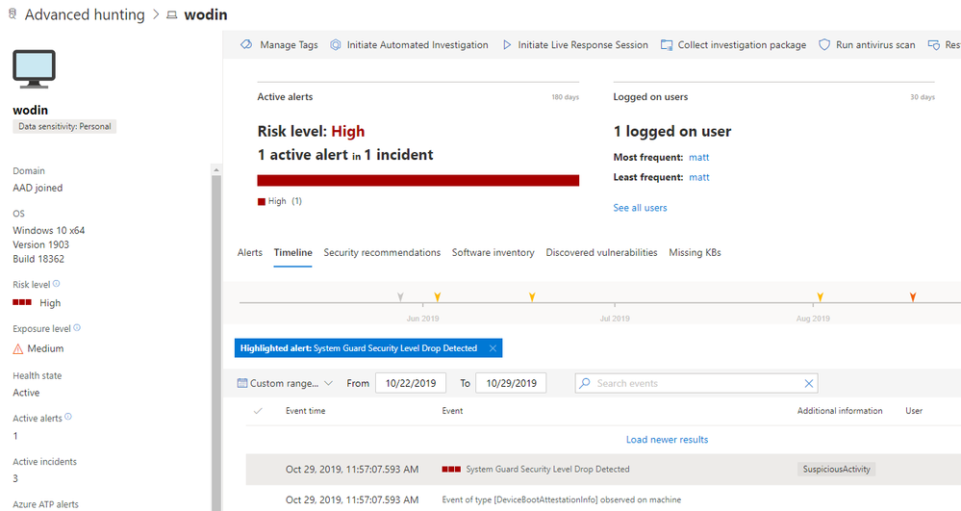Click the SuspiciousActivity tag

click(x=837, y=470)
